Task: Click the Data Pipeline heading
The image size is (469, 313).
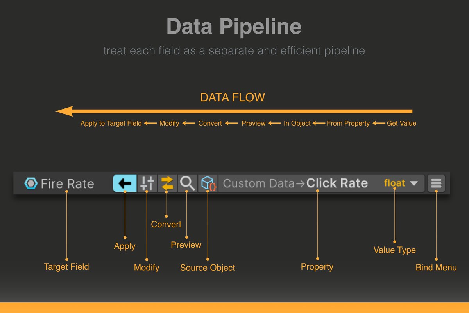Action: [234, 27]
